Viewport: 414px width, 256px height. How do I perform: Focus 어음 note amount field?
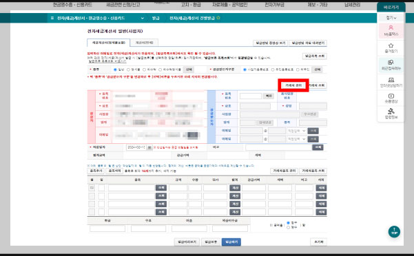tap(189, 228)
